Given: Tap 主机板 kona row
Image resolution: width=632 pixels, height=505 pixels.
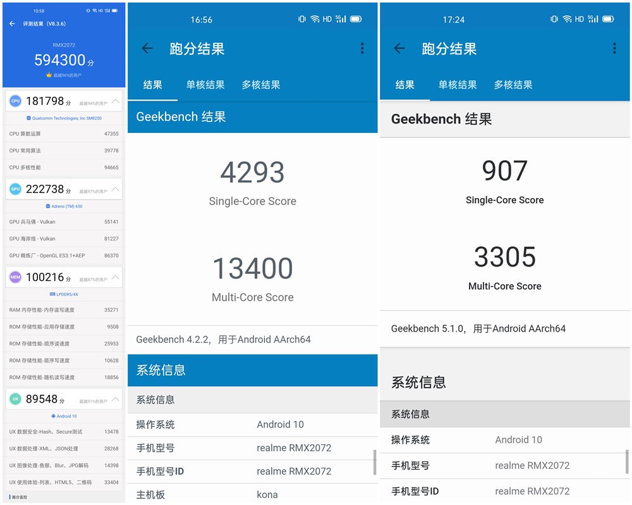Looking at the screenshot, I should 252,494.
